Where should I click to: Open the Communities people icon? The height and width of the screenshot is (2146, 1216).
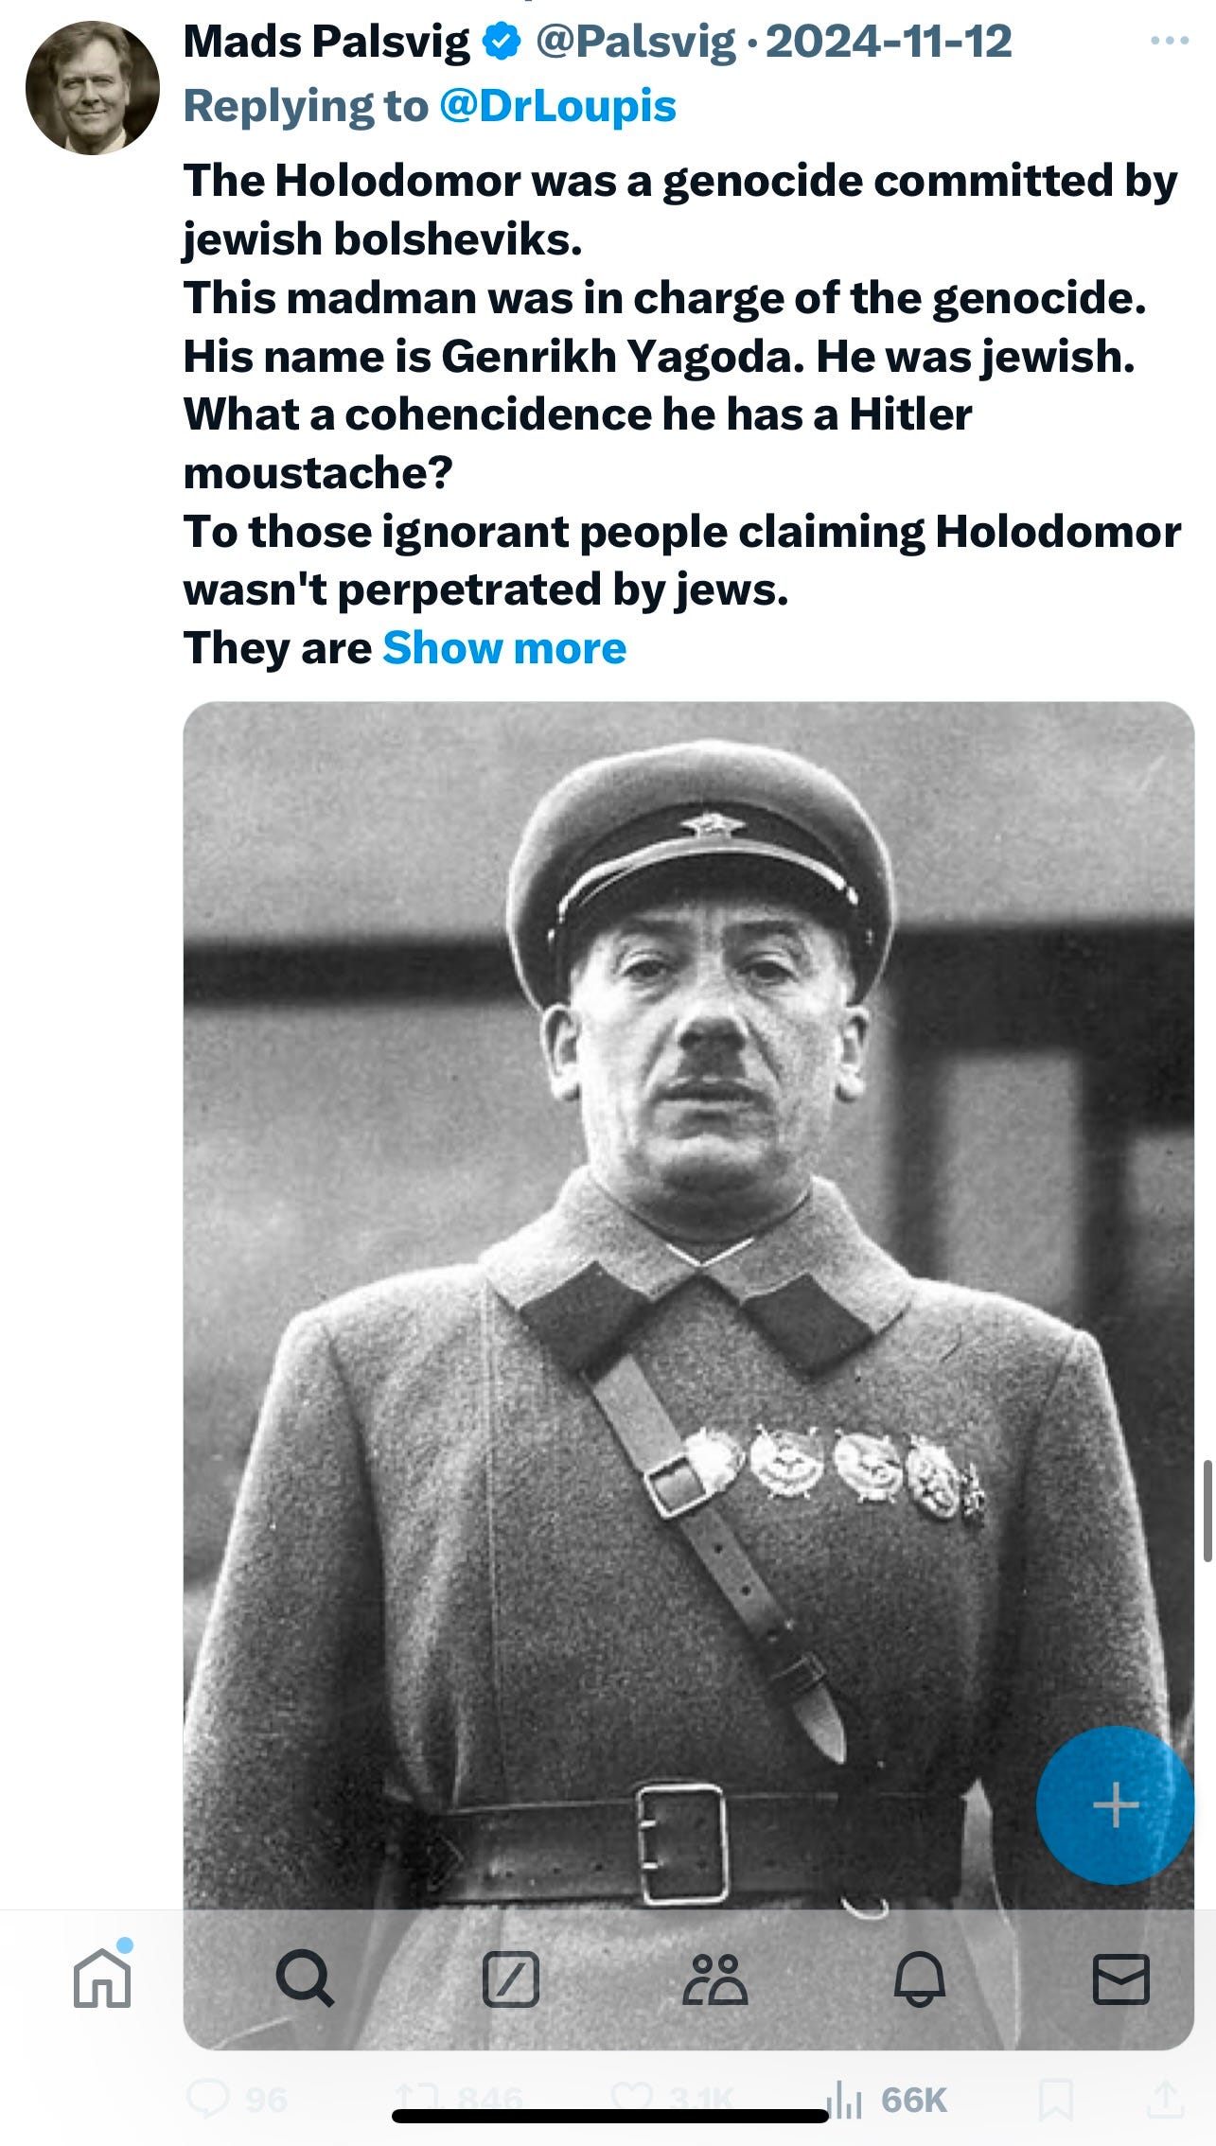click(715, 1979)
